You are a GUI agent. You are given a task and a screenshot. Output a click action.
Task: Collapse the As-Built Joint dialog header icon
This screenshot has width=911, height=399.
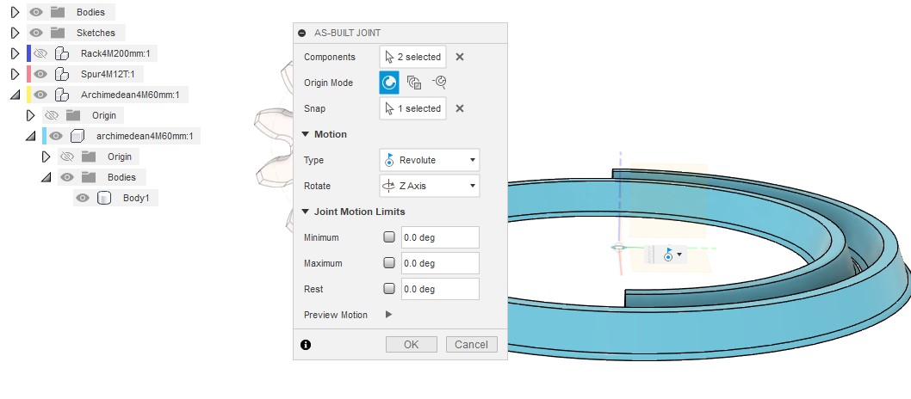pos(302,33)
